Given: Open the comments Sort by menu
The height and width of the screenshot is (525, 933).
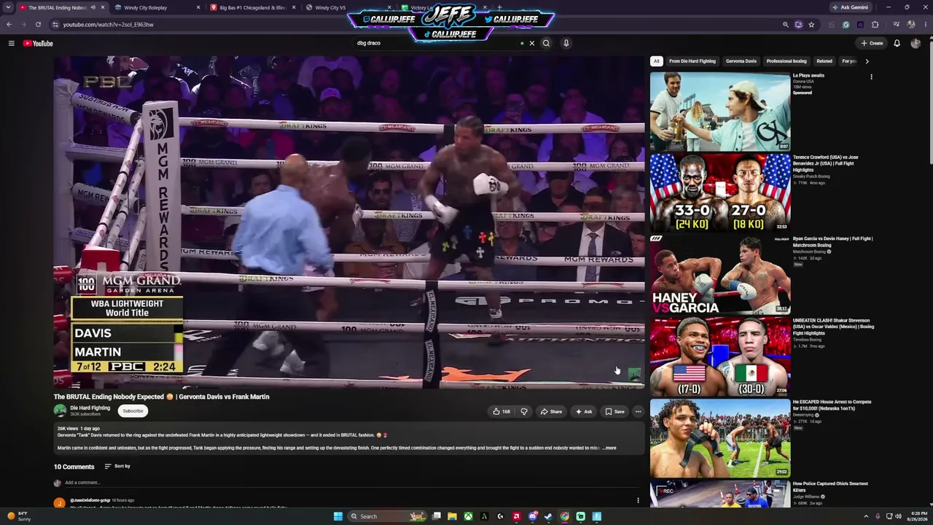Looking at the screenshot, I should click(117, 466).
